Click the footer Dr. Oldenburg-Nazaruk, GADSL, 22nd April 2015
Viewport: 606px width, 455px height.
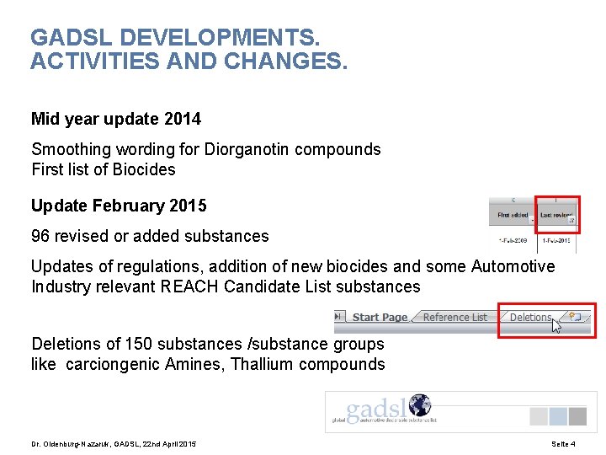114,444
